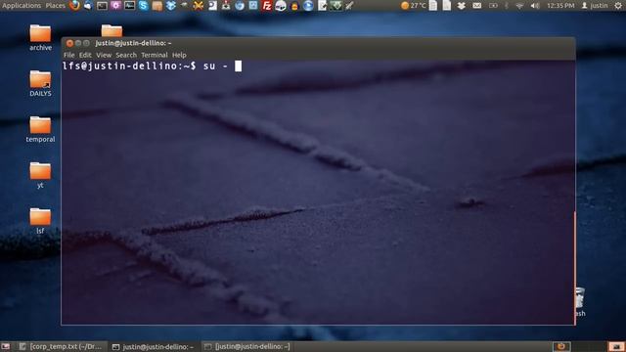
Task: Close the terminal window
Action: 69,43
